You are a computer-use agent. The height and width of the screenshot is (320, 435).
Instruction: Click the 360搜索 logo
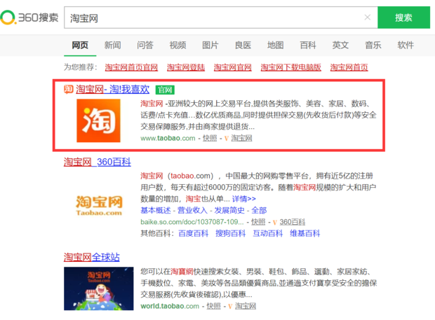29,18
